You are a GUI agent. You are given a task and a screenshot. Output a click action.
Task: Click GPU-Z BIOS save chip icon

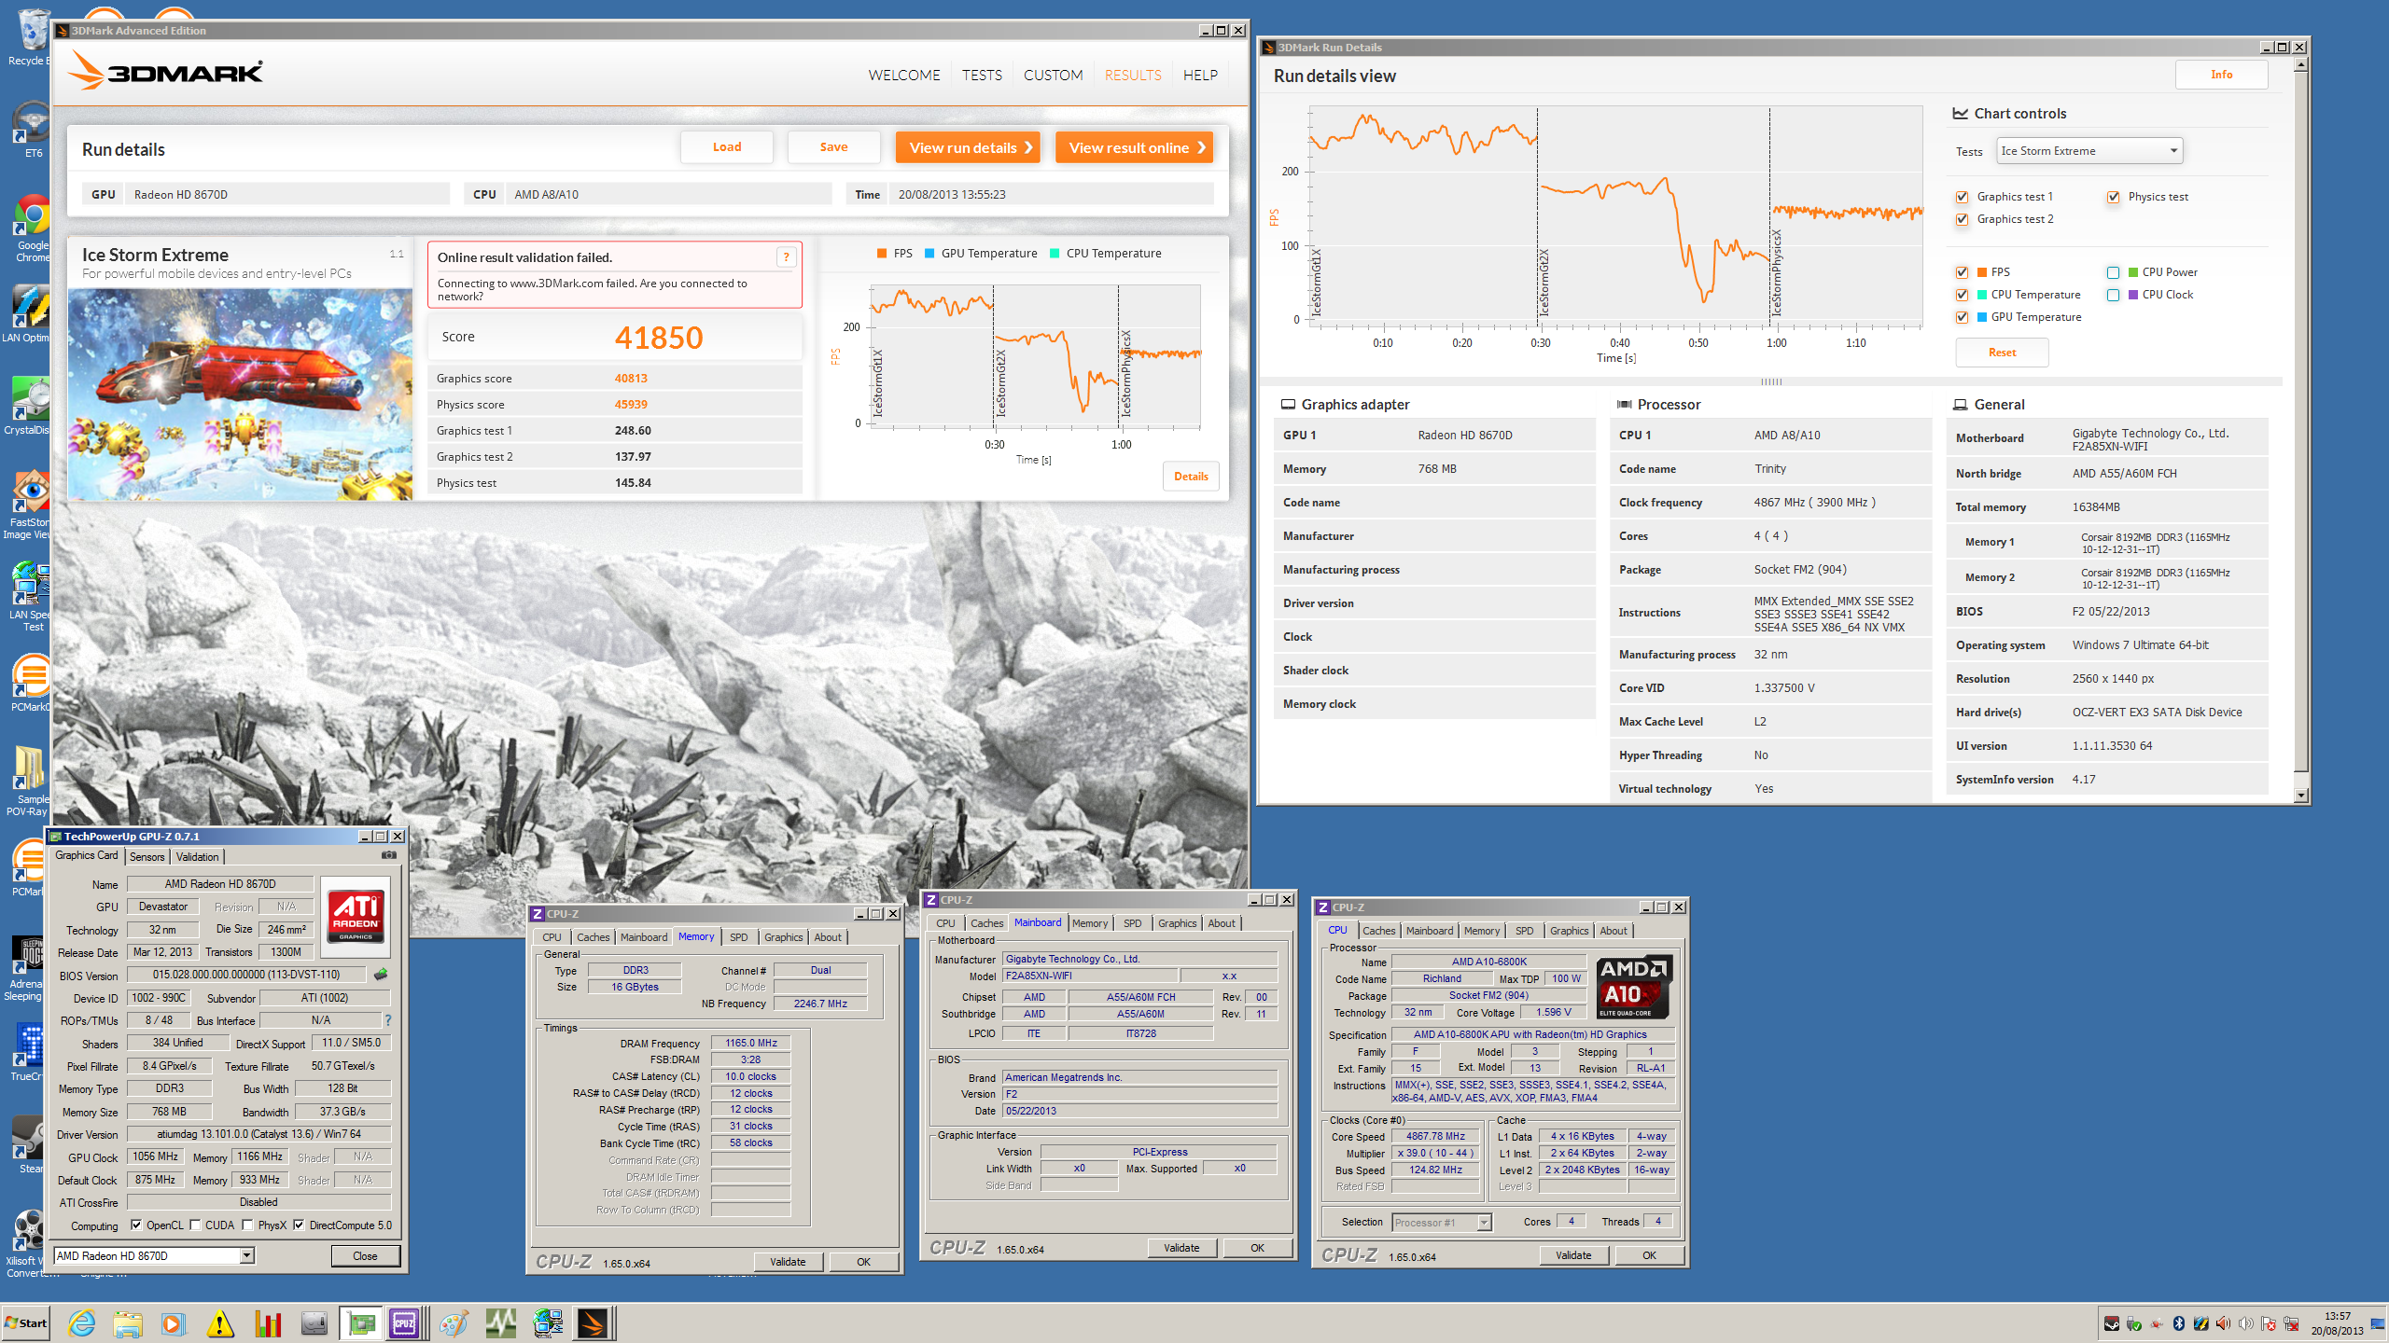click(x=381, y=975)
